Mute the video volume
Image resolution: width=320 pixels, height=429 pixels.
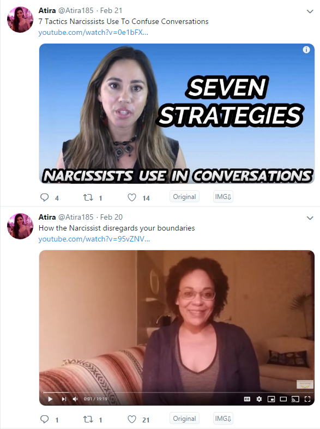pyautogui.click(x=75, y=399)
